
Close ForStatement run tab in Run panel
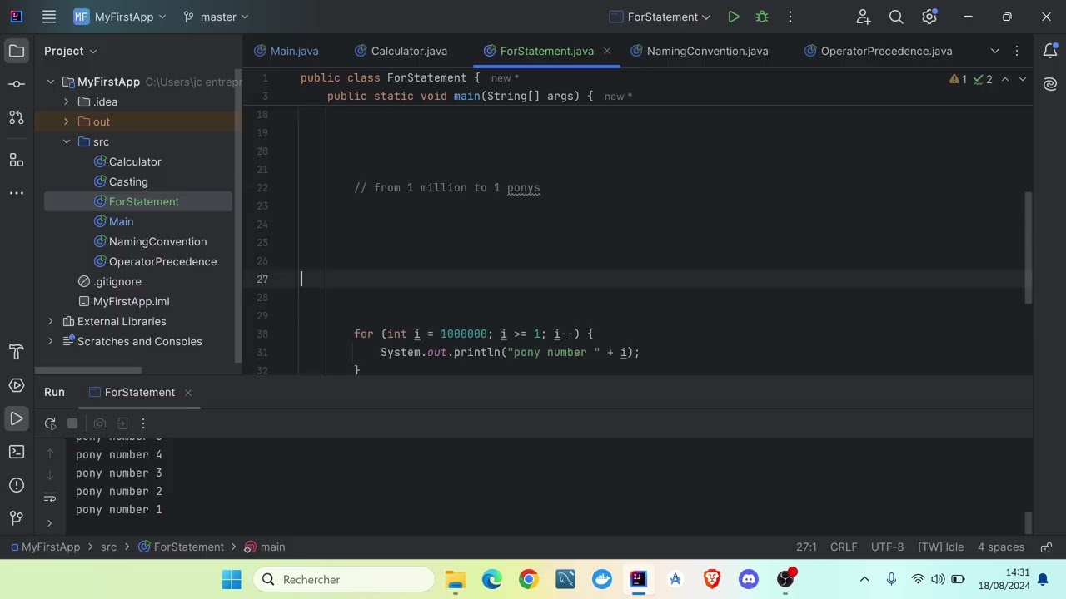[188, 392]
